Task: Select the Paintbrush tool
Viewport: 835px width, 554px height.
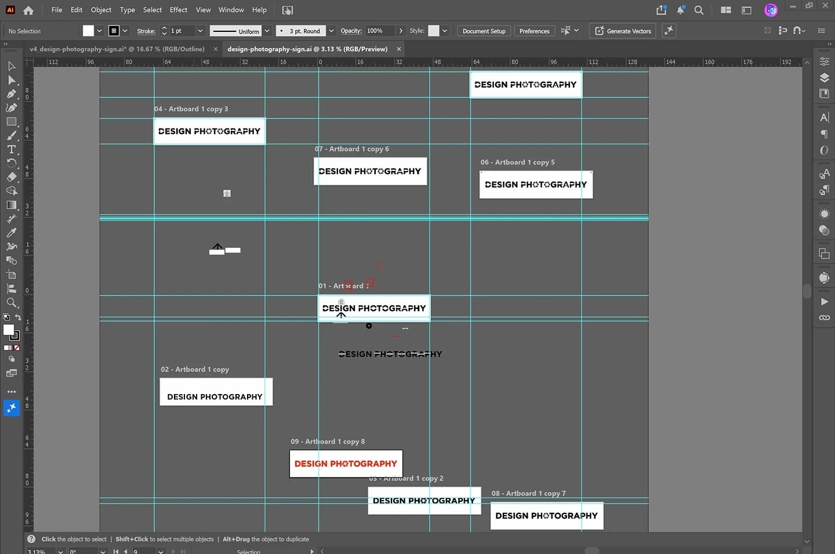Action: pos(12,136)
